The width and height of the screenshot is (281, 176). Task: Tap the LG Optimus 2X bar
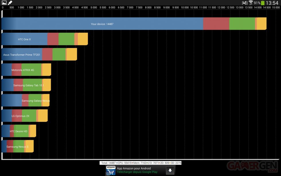[24, 116]
